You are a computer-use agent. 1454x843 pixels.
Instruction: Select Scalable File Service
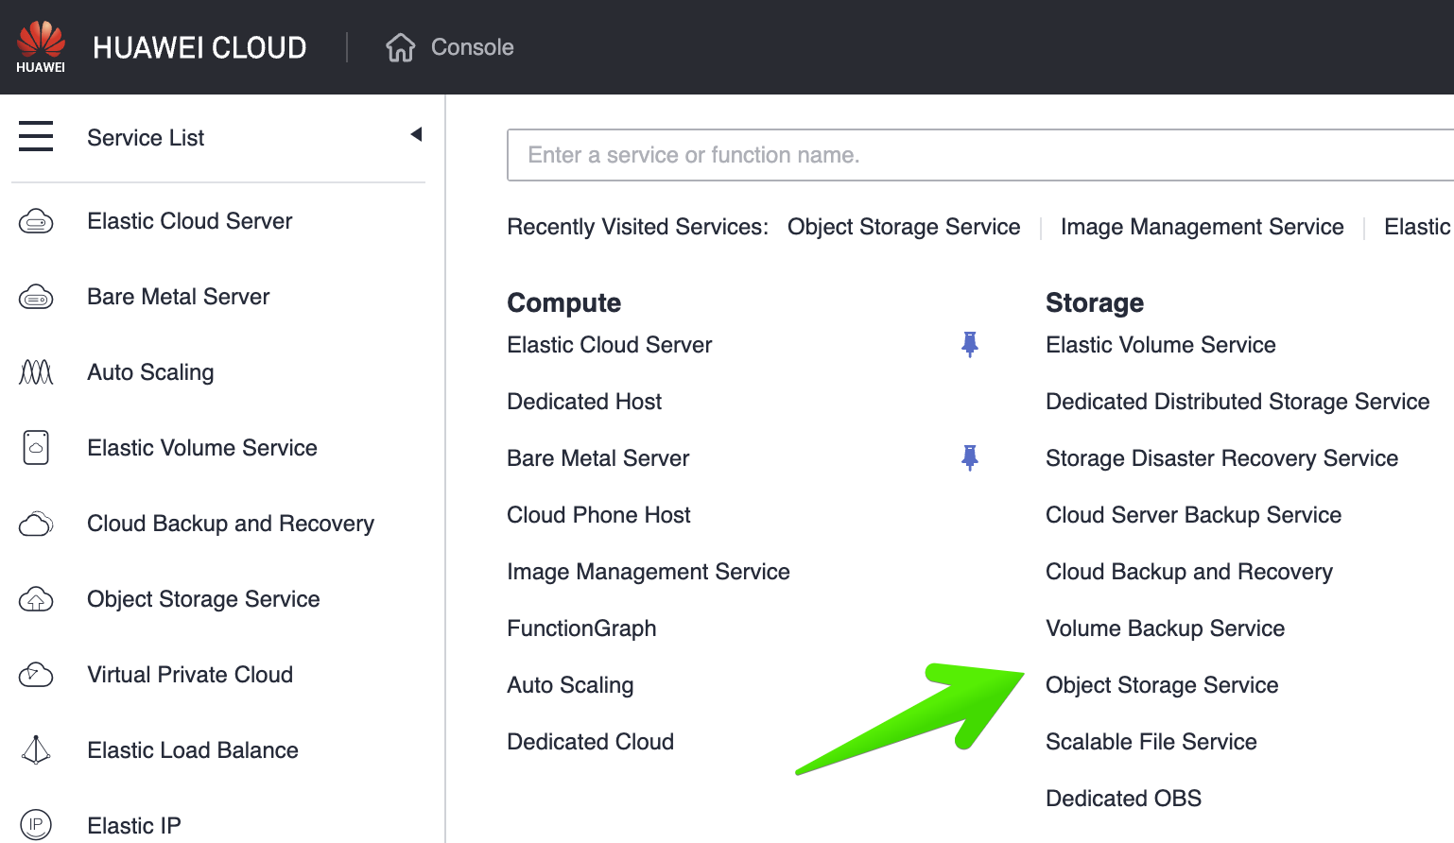pyautogui.click(x=1151, y=742)
